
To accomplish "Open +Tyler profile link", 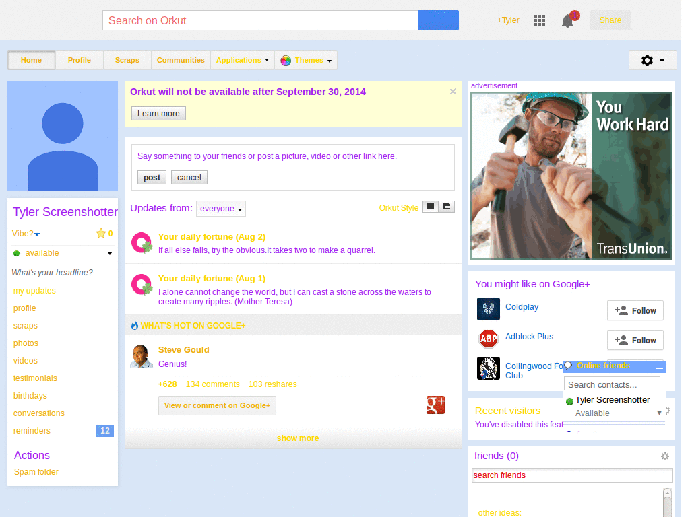I will point(508,20).
